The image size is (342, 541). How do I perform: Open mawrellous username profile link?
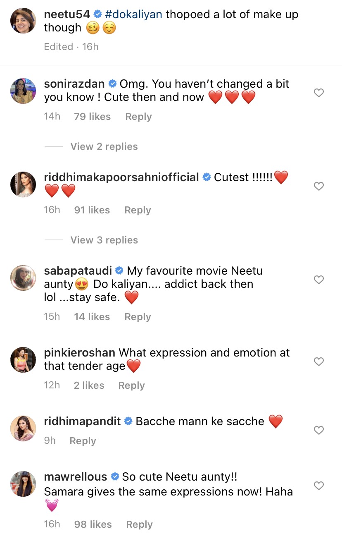[x=75, y=477]
